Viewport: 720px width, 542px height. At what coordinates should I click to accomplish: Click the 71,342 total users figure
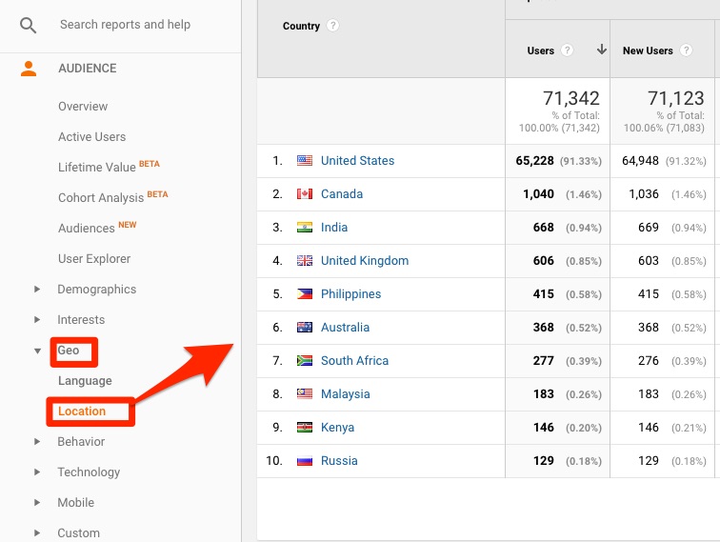click(x=570, y=98)
